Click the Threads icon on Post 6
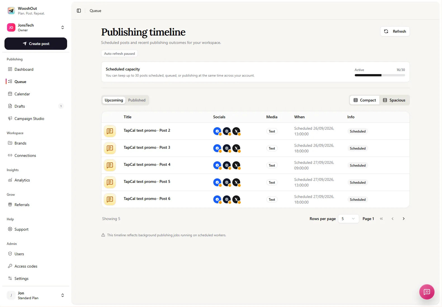Screen dimensions: 442x307 [x=227, y=199]
